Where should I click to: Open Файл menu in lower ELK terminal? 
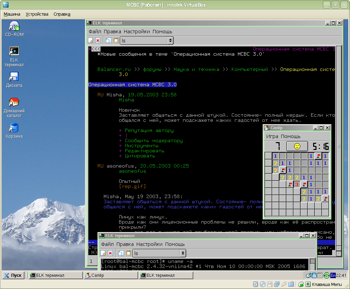click(x=107, y=244)
